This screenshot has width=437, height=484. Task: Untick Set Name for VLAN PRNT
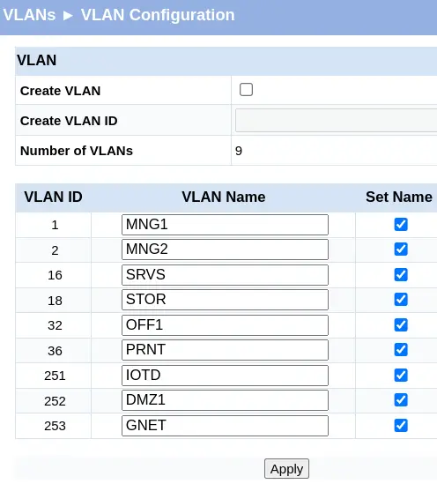[401, 350]
